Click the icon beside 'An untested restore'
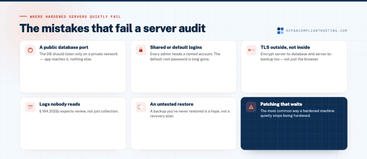Image resolution: width=367 pixels, height=159 pixels. coord(141,107)
